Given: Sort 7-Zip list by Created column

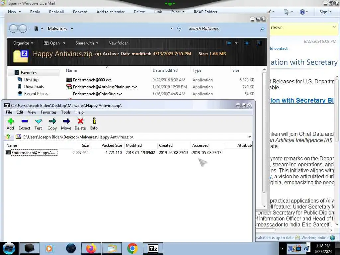Looking at the screenshot, I should tap(174, 145).
